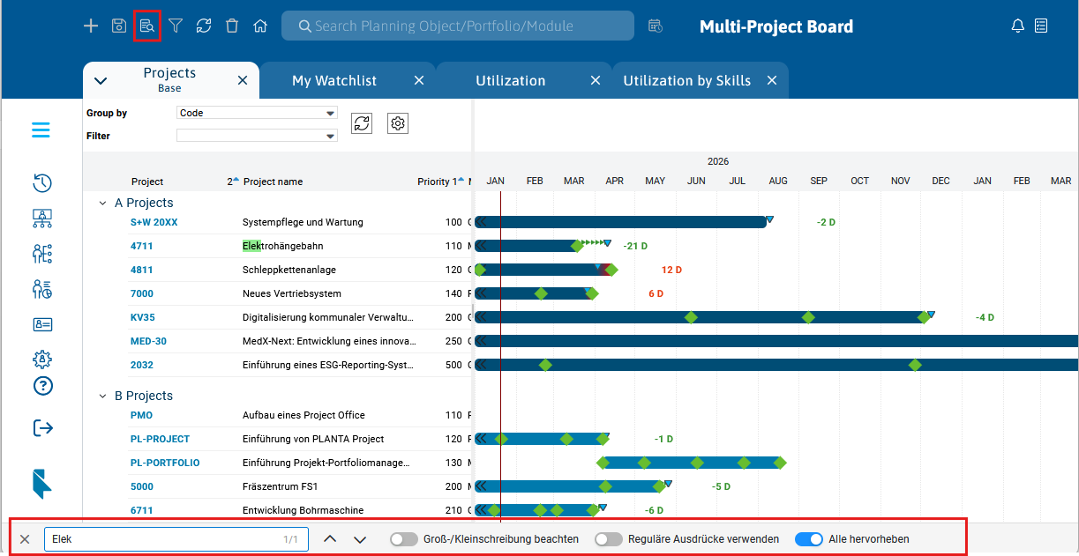Open notifications bell icon
The image size is (1079, 556).
coord(1017,26)
